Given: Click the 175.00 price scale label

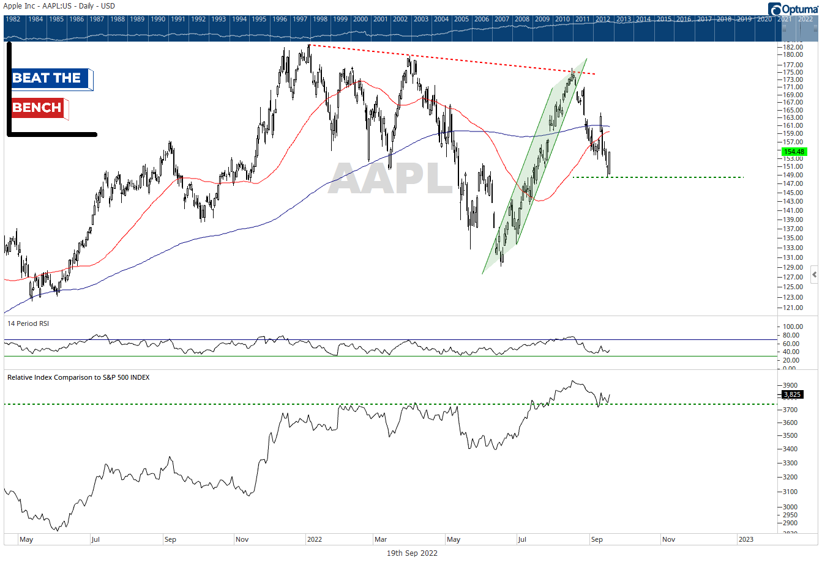Looking at the screenshot, I should coord(793,72).
